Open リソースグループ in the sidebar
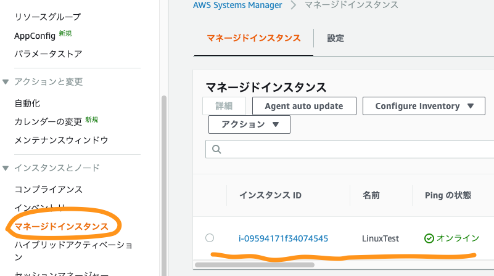 tap(47, 17)
